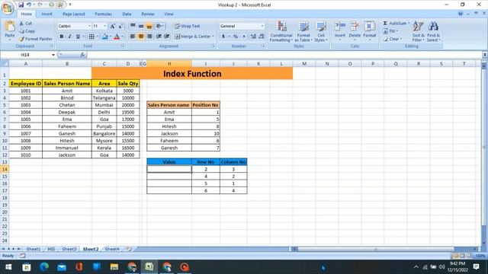Toggle Bottom Align vertical alignment
The height and width of the screenshot is (274, 488).
coord(149,26)
